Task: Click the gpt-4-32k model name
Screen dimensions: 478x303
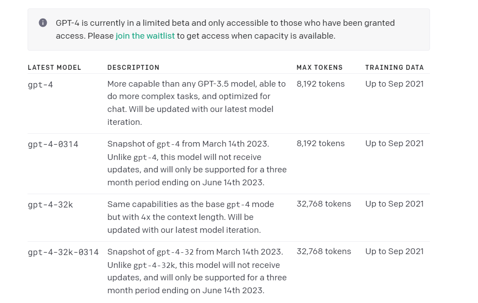Action: (50, 205)
